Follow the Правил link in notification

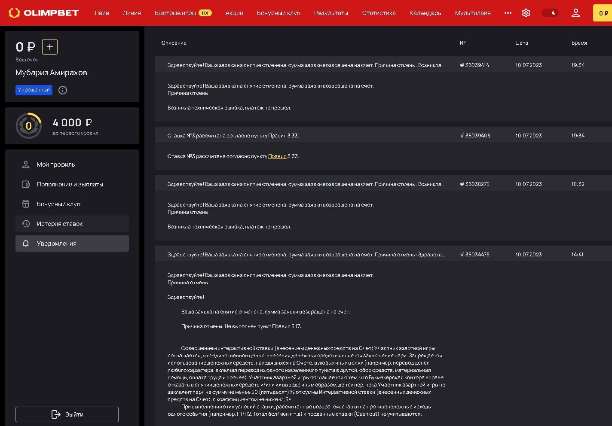point(277,156)
